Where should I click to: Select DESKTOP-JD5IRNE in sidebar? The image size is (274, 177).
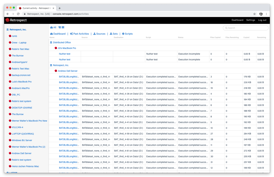(x=22, y=108)
